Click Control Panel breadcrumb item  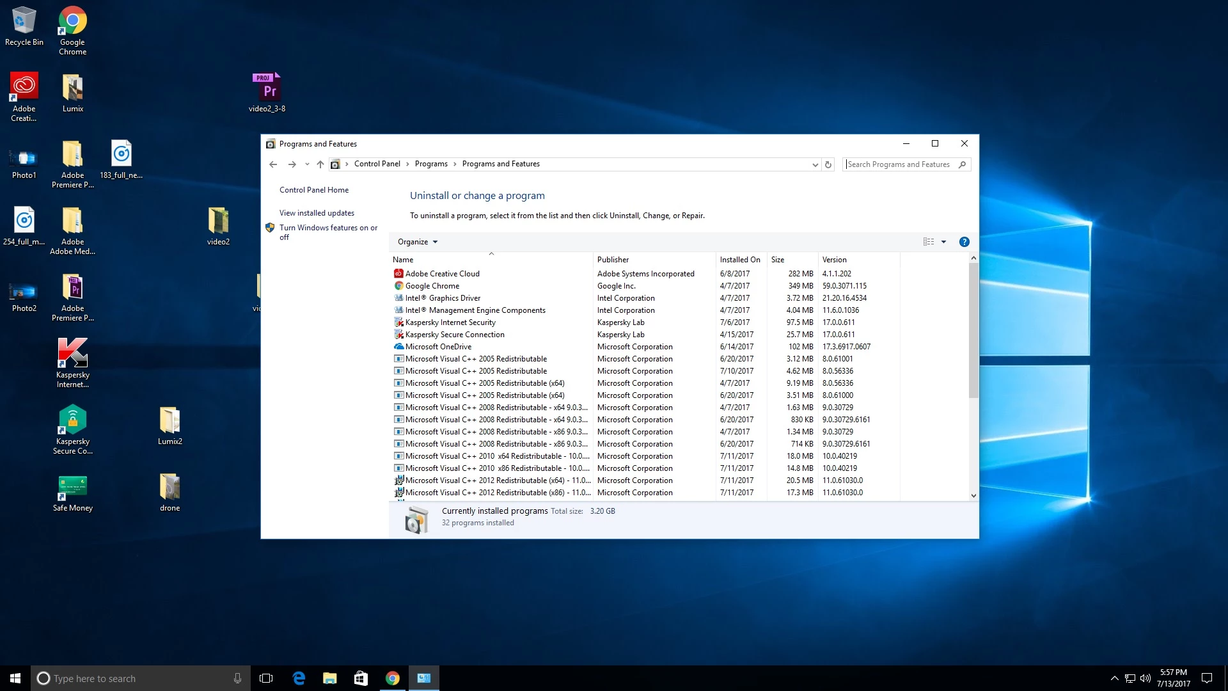(x=377, y=164)
